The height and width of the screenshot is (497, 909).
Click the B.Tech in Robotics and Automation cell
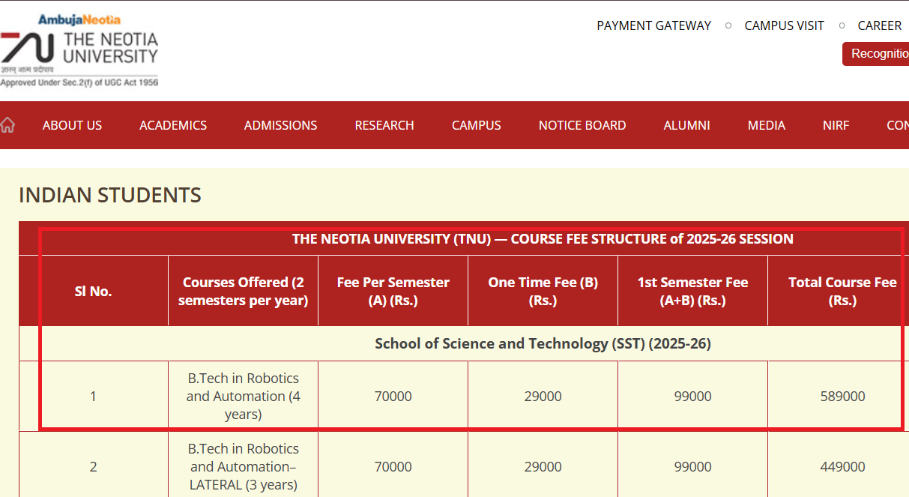click(x=242, y=396)
